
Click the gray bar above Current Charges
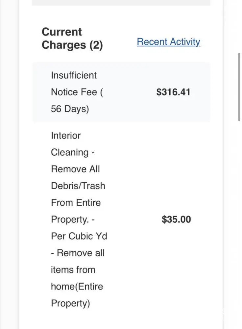[121, 3]
